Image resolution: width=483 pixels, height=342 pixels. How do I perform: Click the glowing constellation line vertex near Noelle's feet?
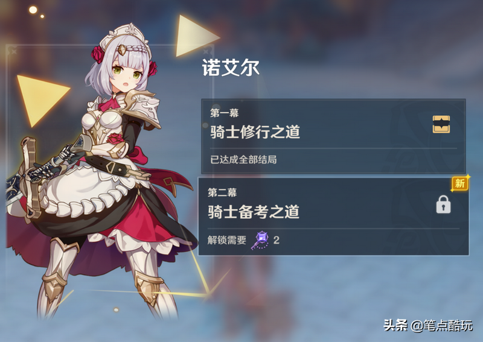tap(208, 294)
